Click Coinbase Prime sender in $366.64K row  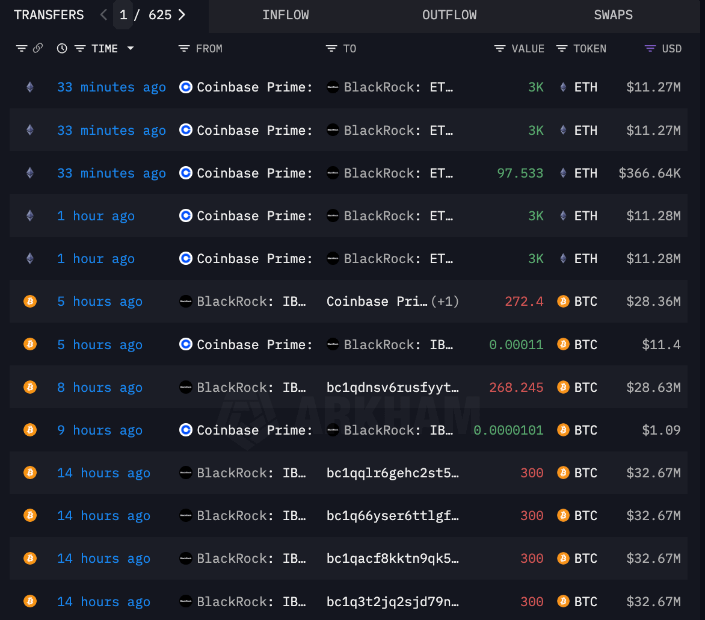click(254, 173)
